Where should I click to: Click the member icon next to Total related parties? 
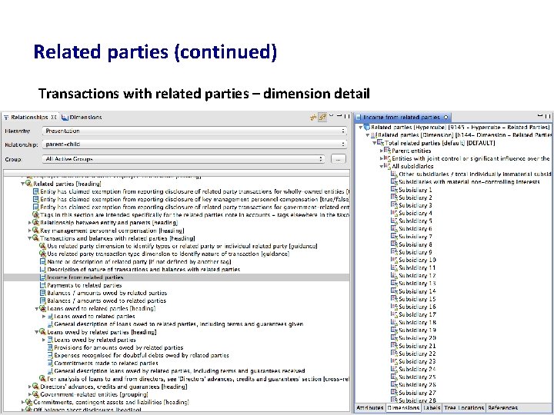click(380, 143)
